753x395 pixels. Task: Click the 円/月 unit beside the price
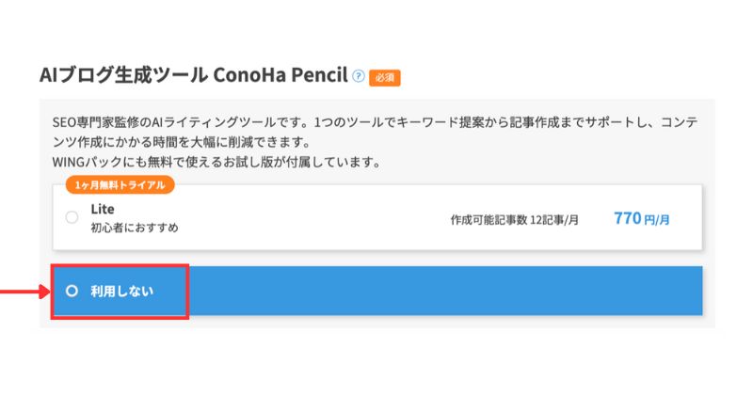pyautogui.click(x=658, y=219)
